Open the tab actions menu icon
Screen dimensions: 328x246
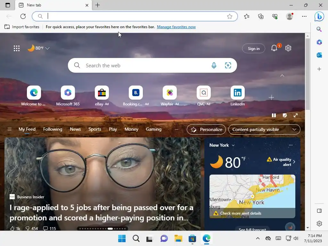[8, 5]
